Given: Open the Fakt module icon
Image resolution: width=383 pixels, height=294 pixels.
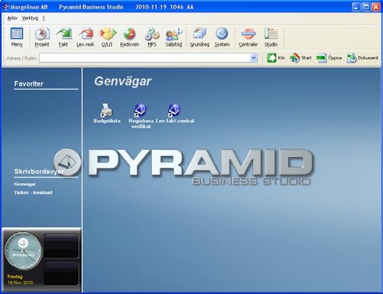Looking at the screenshot, I should 64,37.
